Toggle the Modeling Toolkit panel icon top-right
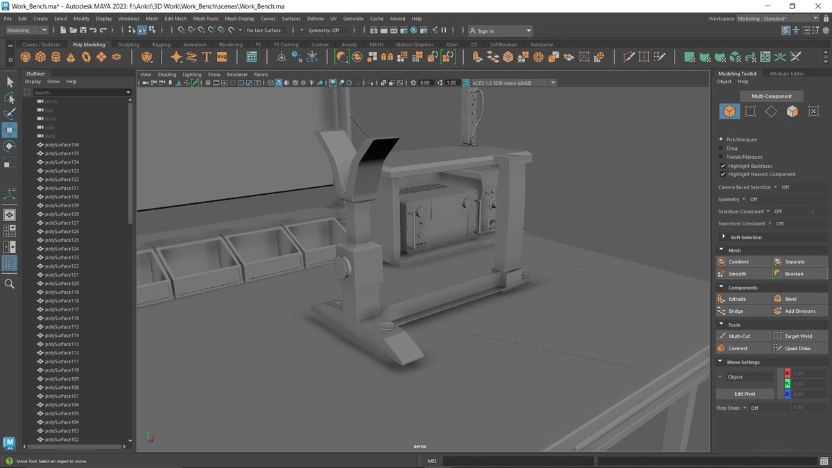The image size is (832, 468). point(786,31)
